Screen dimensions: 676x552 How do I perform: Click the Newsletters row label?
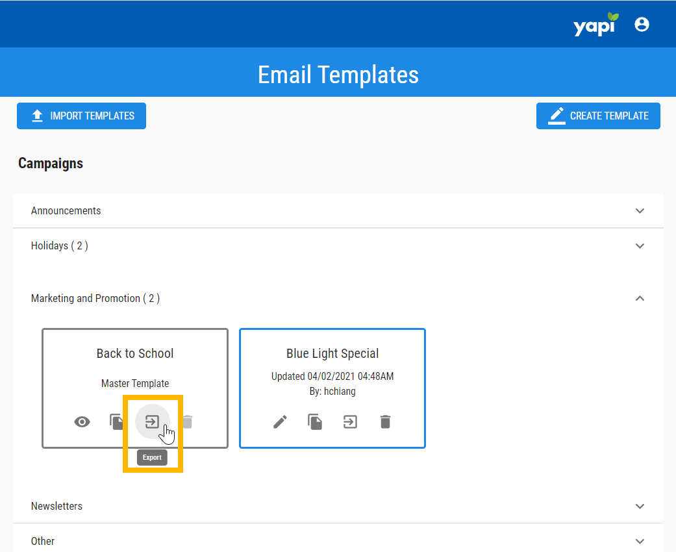[56, 507]
